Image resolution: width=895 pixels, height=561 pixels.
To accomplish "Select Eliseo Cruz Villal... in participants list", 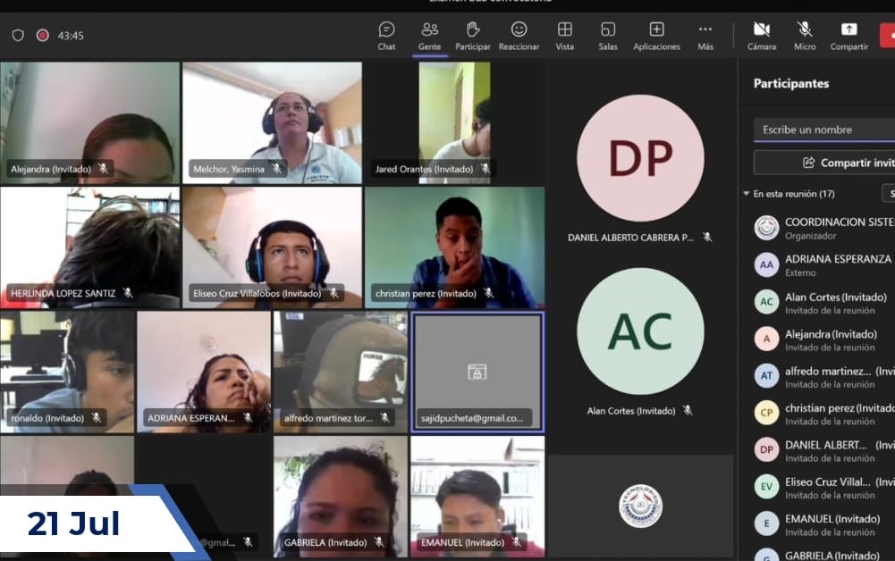I will coord(823,488).
